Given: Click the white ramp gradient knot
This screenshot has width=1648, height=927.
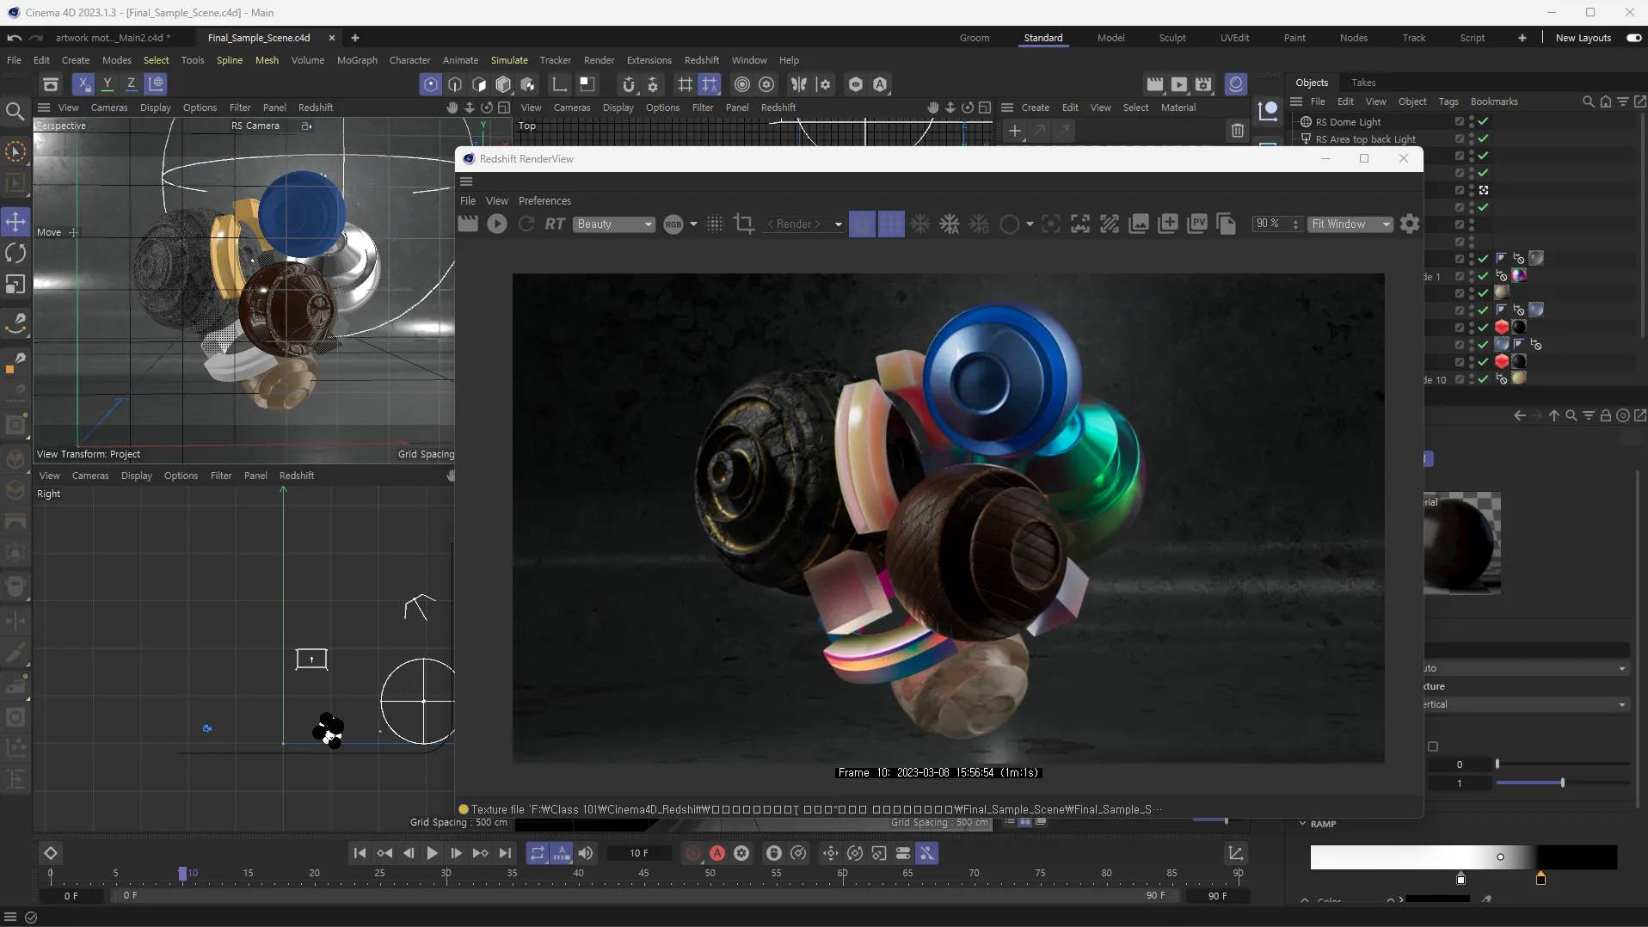Looking at the screenshot, I should tap(1460, 879).
